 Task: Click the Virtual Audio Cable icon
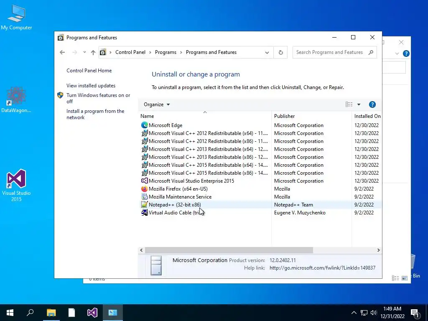(x=144, y=212)
